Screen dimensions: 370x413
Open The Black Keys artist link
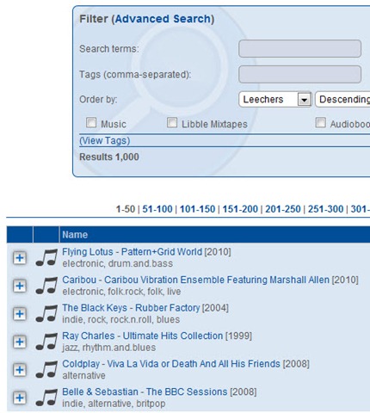pos(95,308)
